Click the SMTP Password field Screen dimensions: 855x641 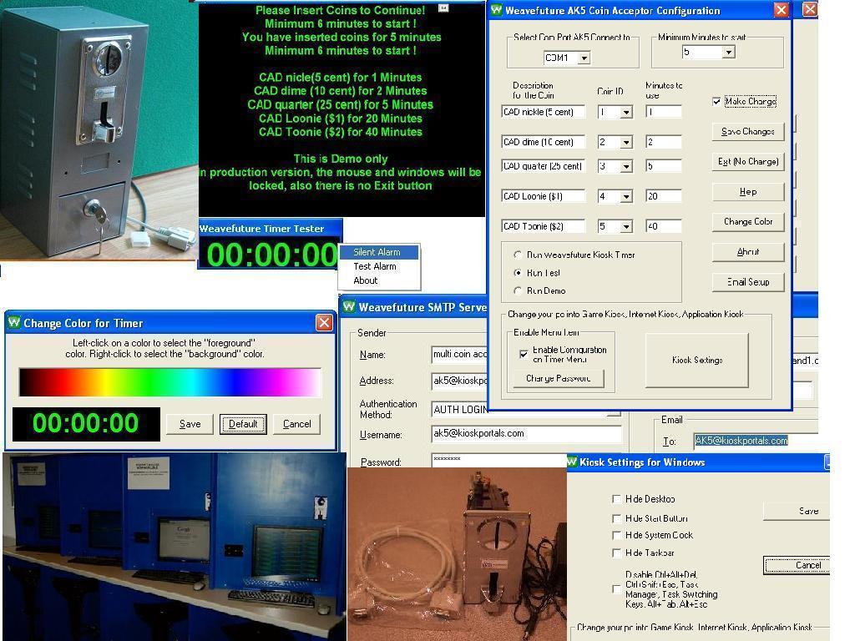(x=499, y=460)
